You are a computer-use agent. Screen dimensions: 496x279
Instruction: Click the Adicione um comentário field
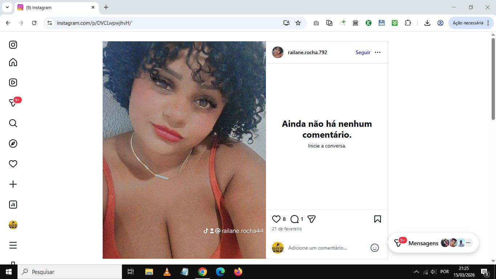[x=326, y=248]
